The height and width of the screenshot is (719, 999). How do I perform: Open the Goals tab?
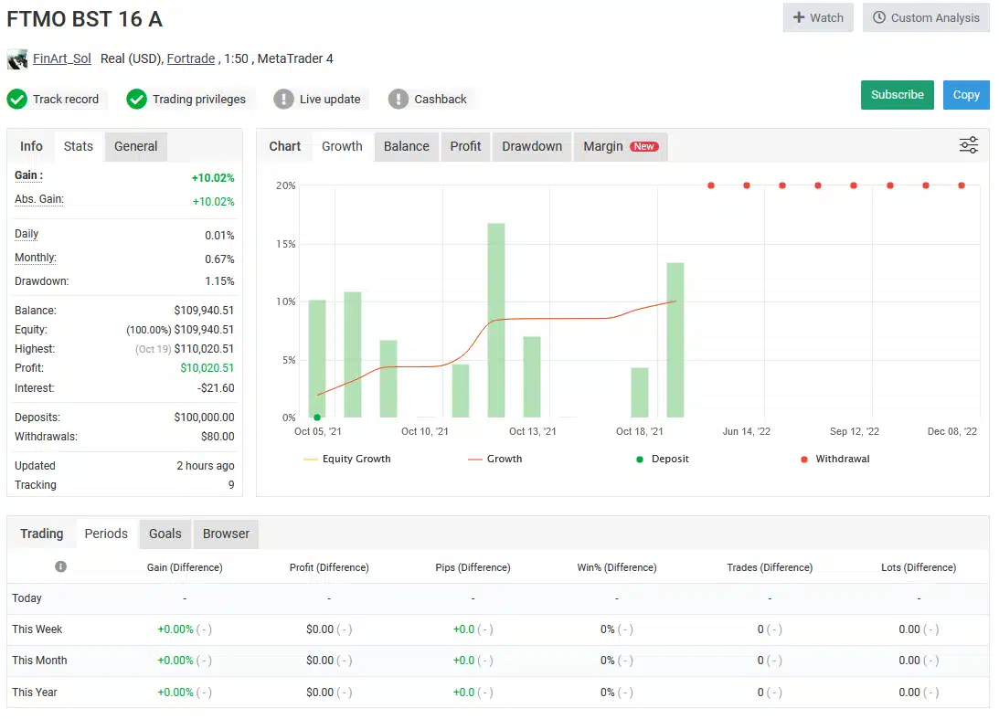pyautogui.click(x=165, y=534)
